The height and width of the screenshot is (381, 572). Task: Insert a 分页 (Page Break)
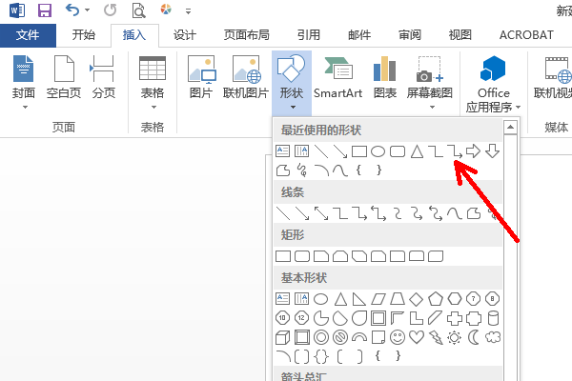pyautogui.click(x=104, y=77)
